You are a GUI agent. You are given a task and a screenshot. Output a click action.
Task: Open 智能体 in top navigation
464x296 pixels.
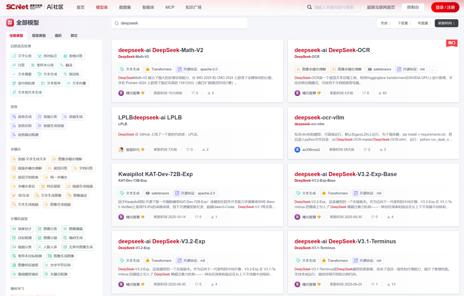pos(148,7)
